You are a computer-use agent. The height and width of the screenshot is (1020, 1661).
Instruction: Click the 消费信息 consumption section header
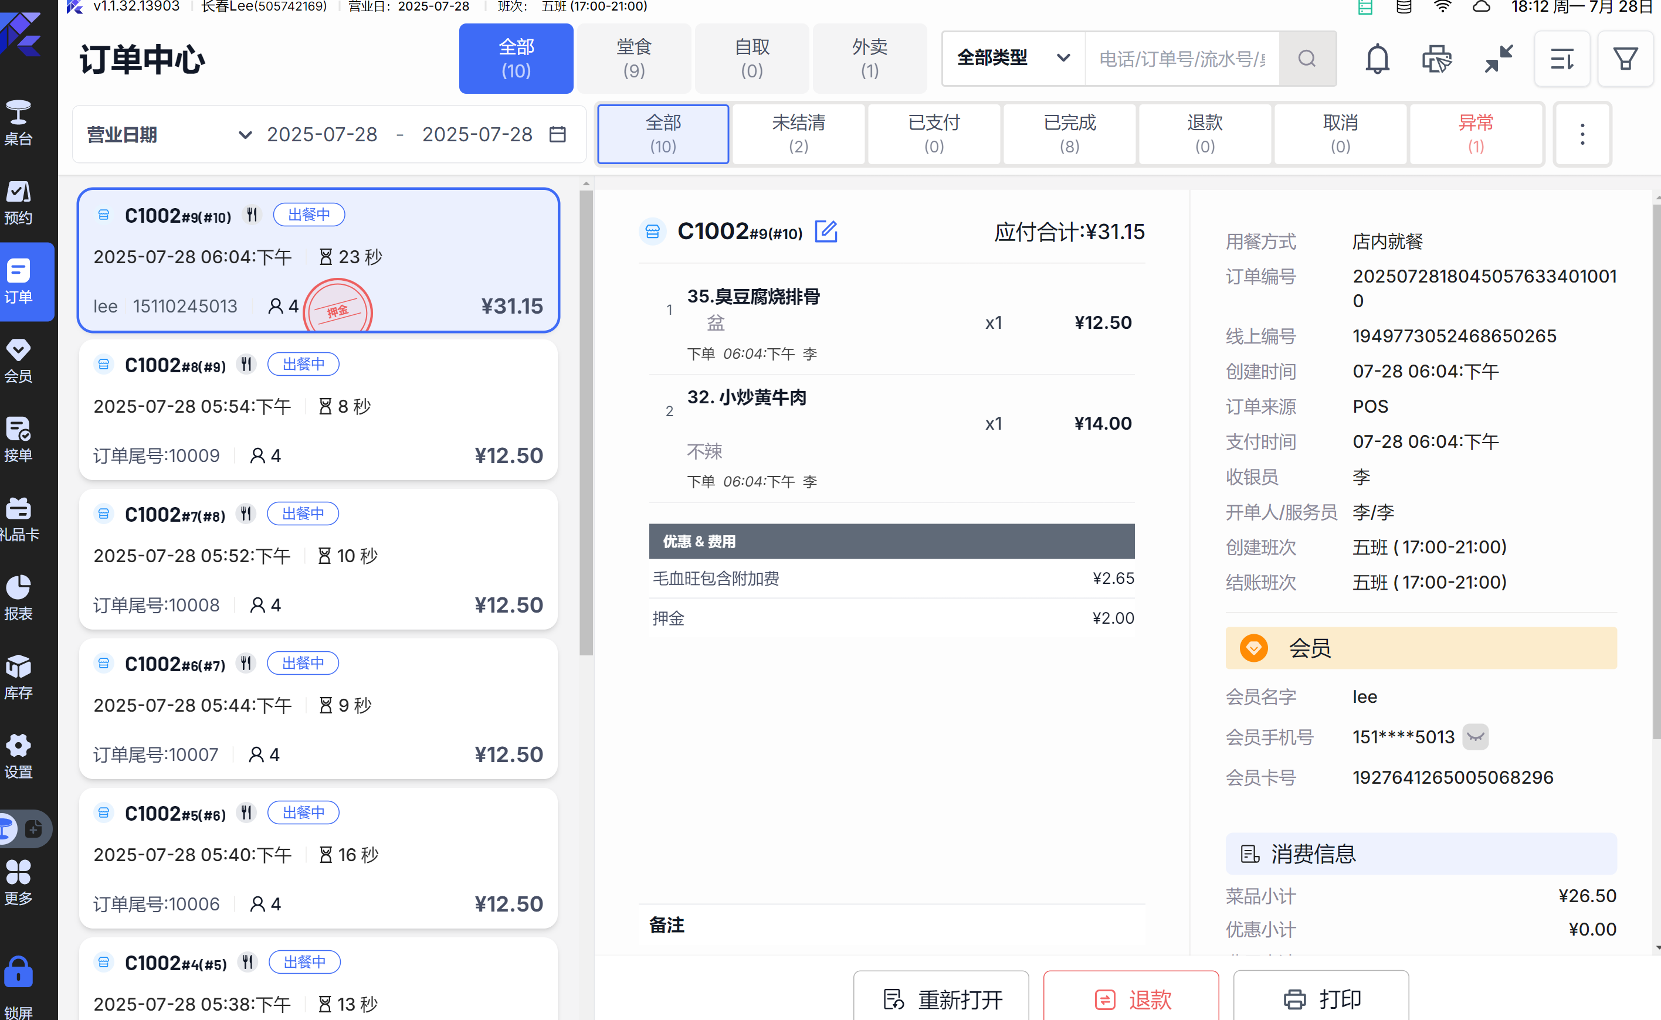[1421, 854]
